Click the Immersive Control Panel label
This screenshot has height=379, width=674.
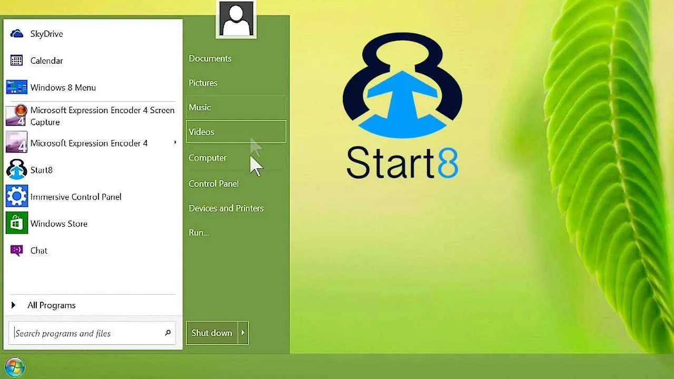click(76, 196)
